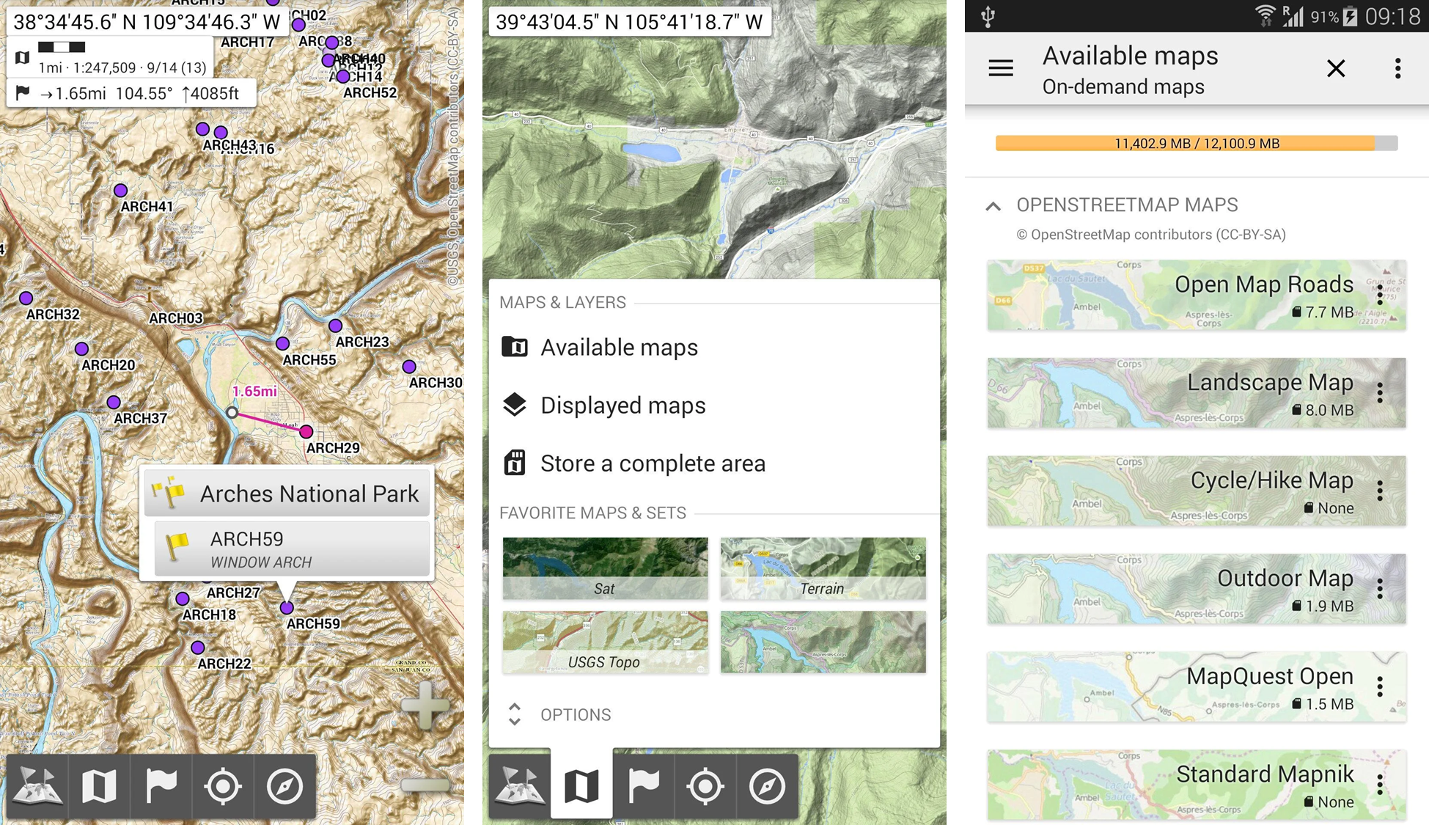Select the unlabeled fourth favorite map thumbnail
The height and width of the screenshot is (825, 1429).
click(823, 642)
